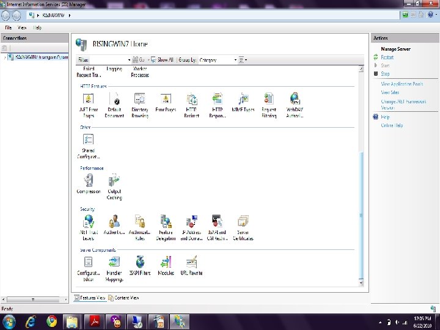
Task: Open Directory Browsing feature
Action: 140,105
